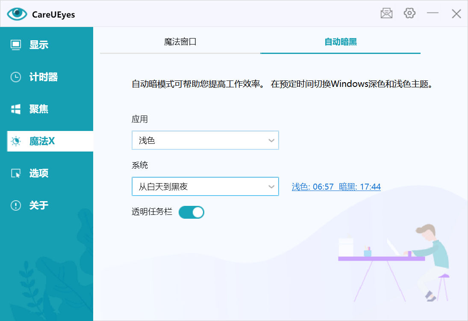This screenshot has height=321, width=468.
Task: Minimize the CareUEyes window
Action: (433, 13)
